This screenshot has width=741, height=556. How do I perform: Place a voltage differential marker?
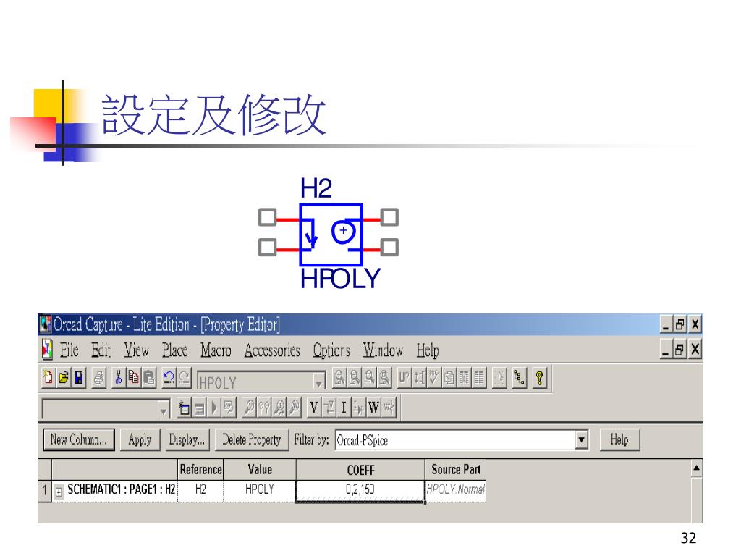264,408
